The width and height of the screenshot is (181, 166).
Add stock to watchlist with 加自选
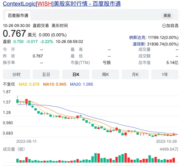click(x=170, y=26)
